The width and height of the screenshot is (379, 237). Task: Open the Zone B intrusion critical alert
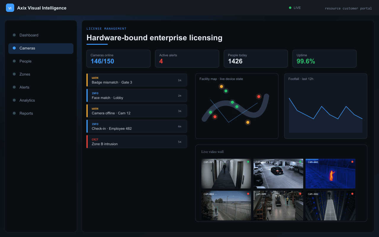[137, 142]
